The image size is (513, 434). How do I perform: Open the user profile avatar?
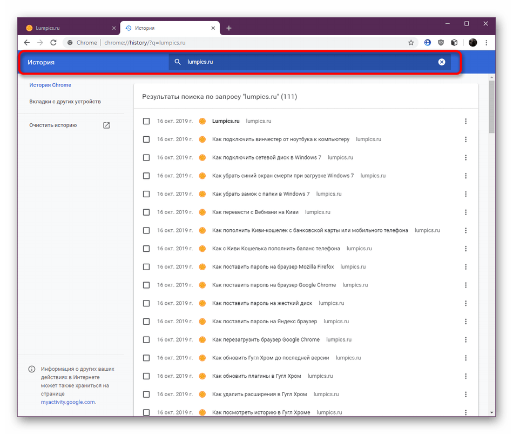473,43
